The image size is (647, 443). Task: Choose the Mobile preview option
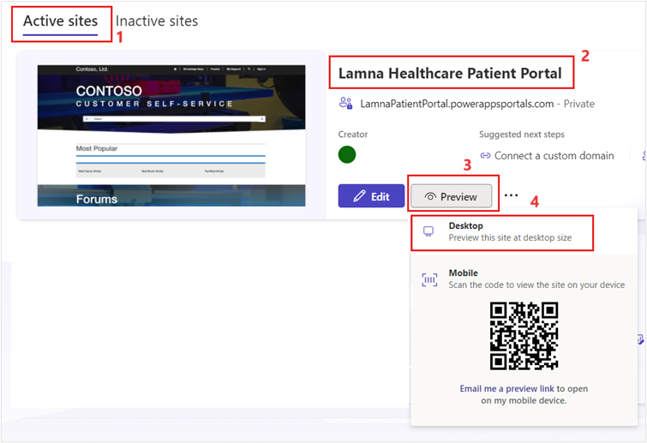(524, 278)
